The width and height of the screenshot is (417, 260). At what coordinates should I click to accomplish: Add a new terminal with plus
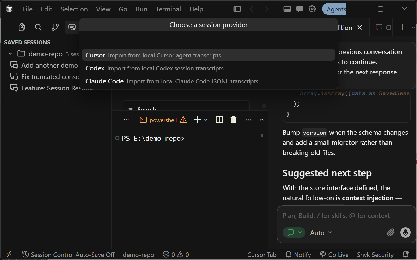click(x=198, y=120)
